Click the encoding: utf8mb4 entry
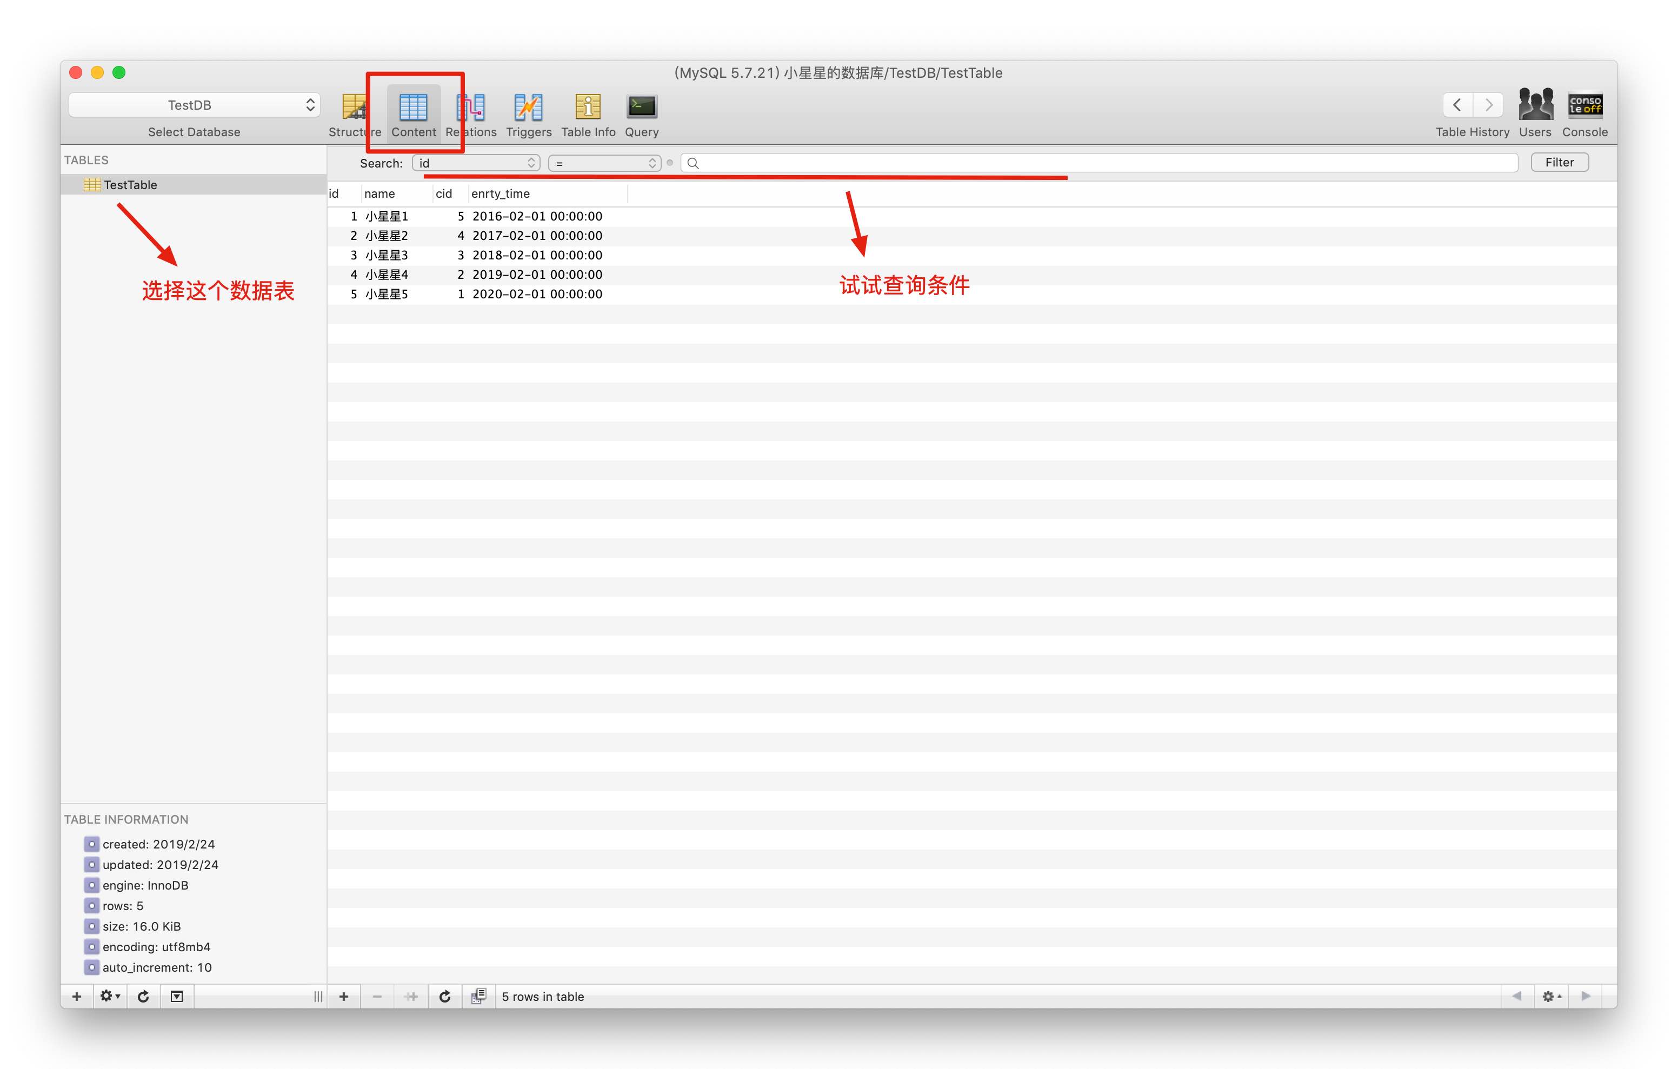The image size is (1678, 1069). point(156,947)
